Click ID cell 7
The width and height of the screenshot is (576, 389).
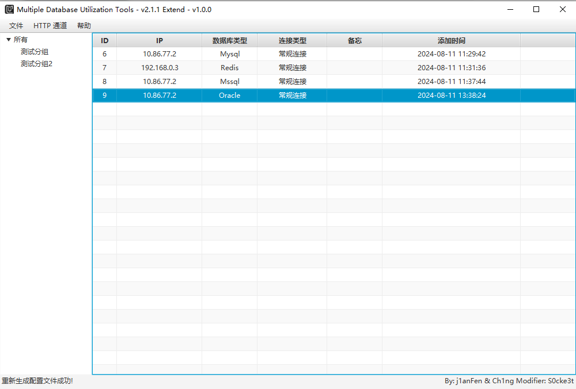pos(105,68)
